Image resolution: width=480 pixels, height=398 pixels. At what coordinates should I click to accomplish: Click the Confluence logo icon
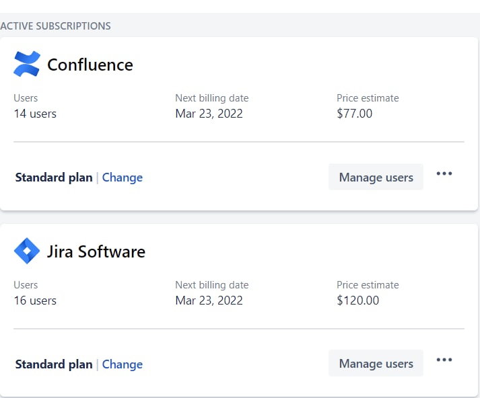pyautogui.click(x=27, y=64)
